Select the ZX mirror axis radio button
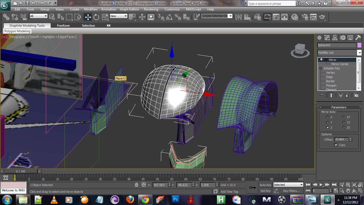The height and width of the screenshot is (205, 364). (344, 128)
